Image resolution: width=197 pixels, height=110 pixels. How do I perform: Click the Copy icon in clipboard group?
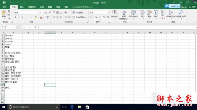(9, 15)
